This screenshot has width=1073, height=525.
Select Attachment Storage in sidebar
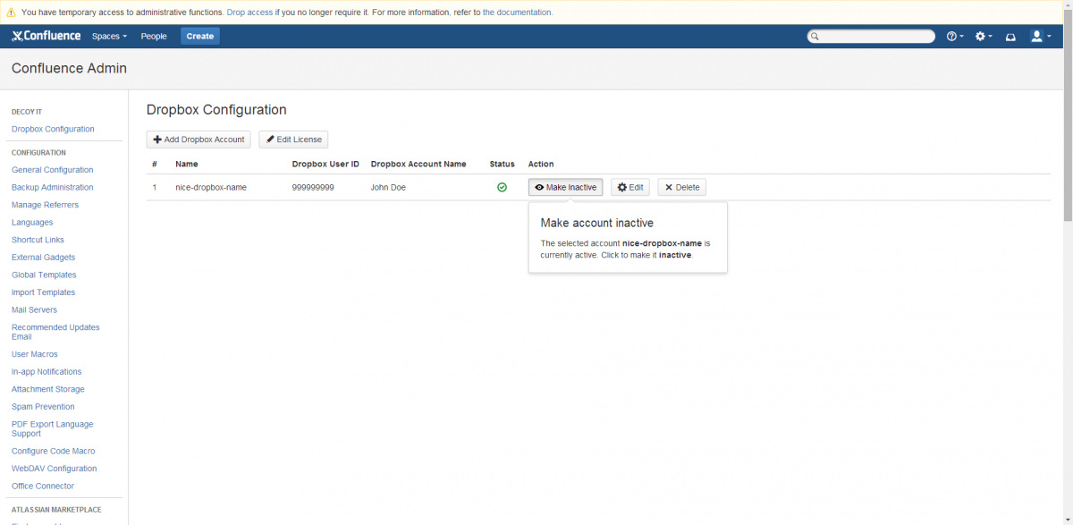point(47,389)
